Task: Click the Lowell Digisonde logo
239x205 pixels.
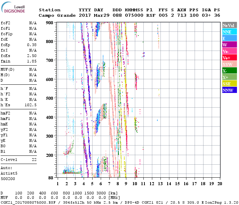Action: (x=13, y=8)
